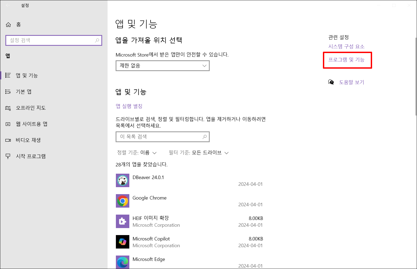Click the 앱 및 기능 list icon in sidebar
The image size is (417, 269).
pos(8,75)
